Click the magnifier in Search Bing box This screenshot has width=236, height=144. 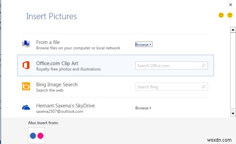click(204, 86)
